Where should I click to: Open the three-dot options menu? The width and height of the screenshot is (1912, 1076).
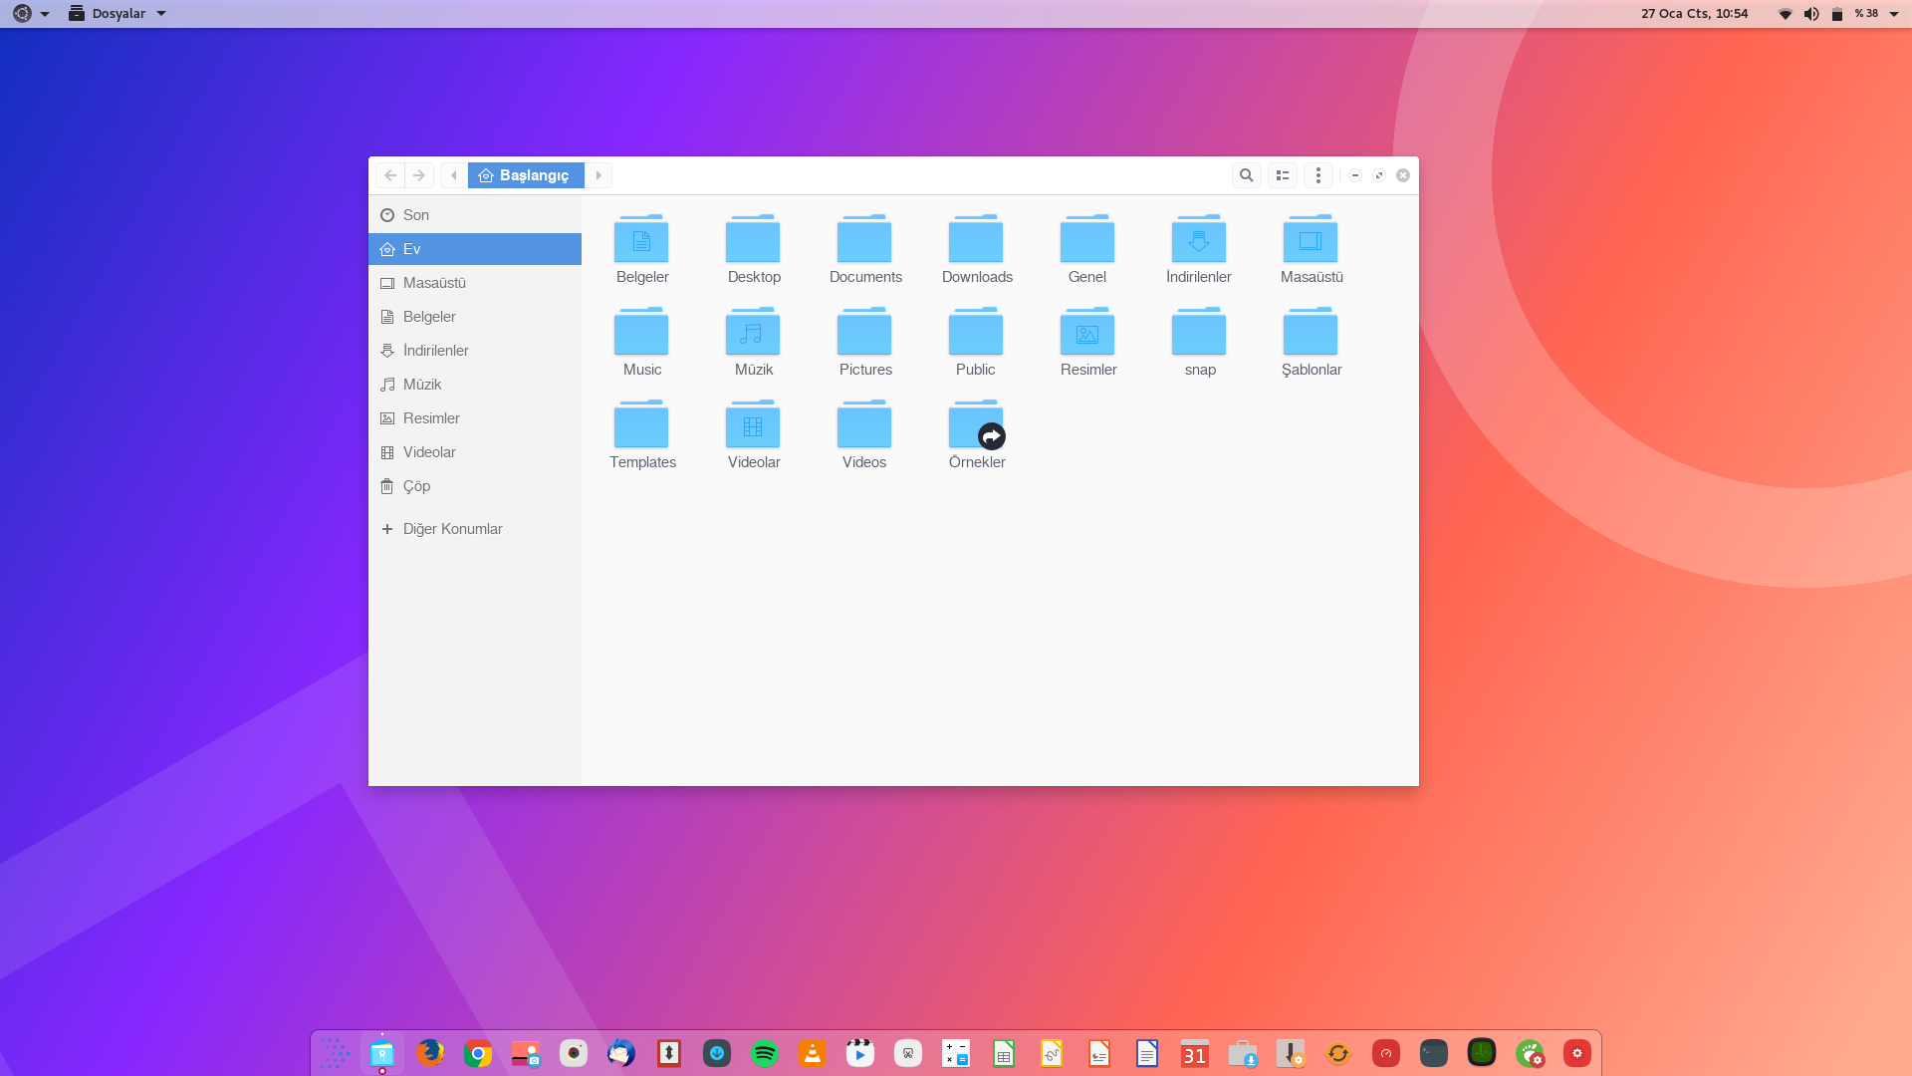[1318, 175]
